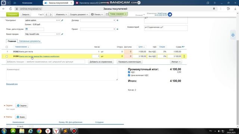This screenshot has height=134, width=239.
Task: Open the Цена column dropdown
Action: click(x=141, y=47)
